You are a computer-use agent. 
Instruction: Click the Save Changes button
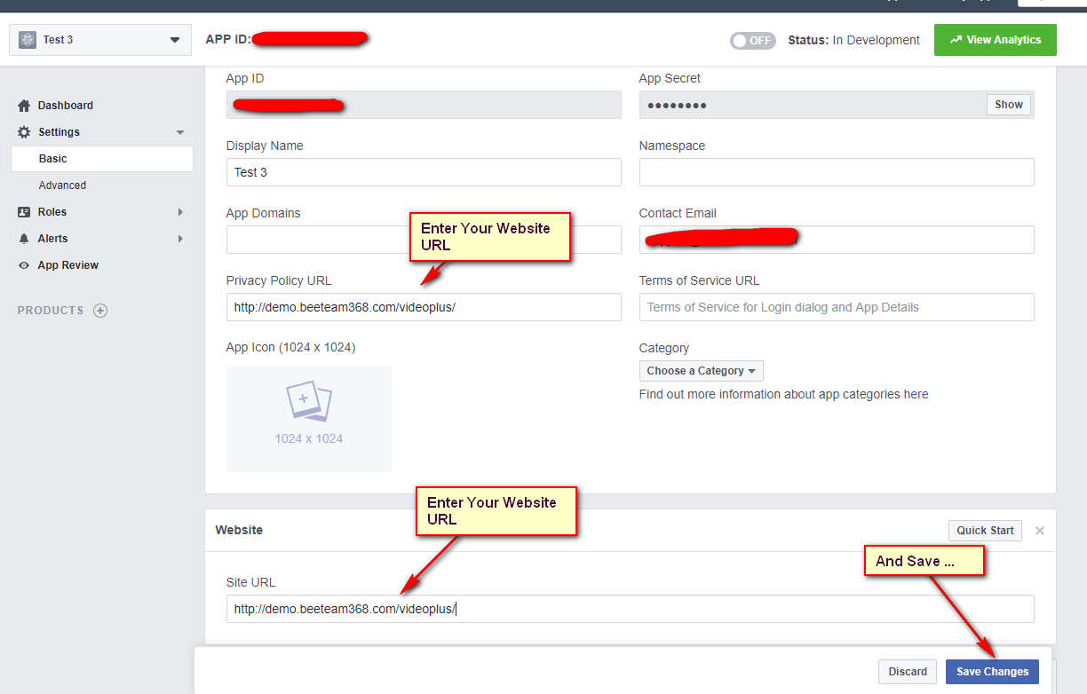[992, 672]
